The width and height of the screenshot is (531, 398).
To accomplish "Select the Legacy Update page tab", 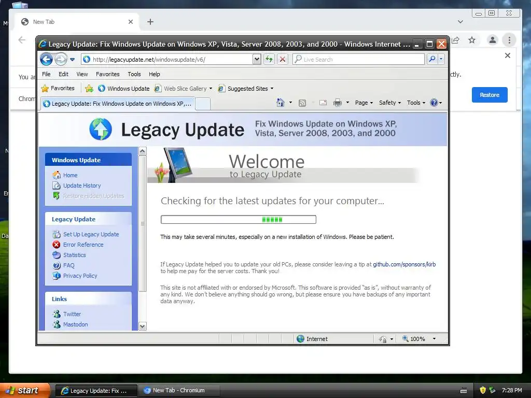I will point(118,104).
